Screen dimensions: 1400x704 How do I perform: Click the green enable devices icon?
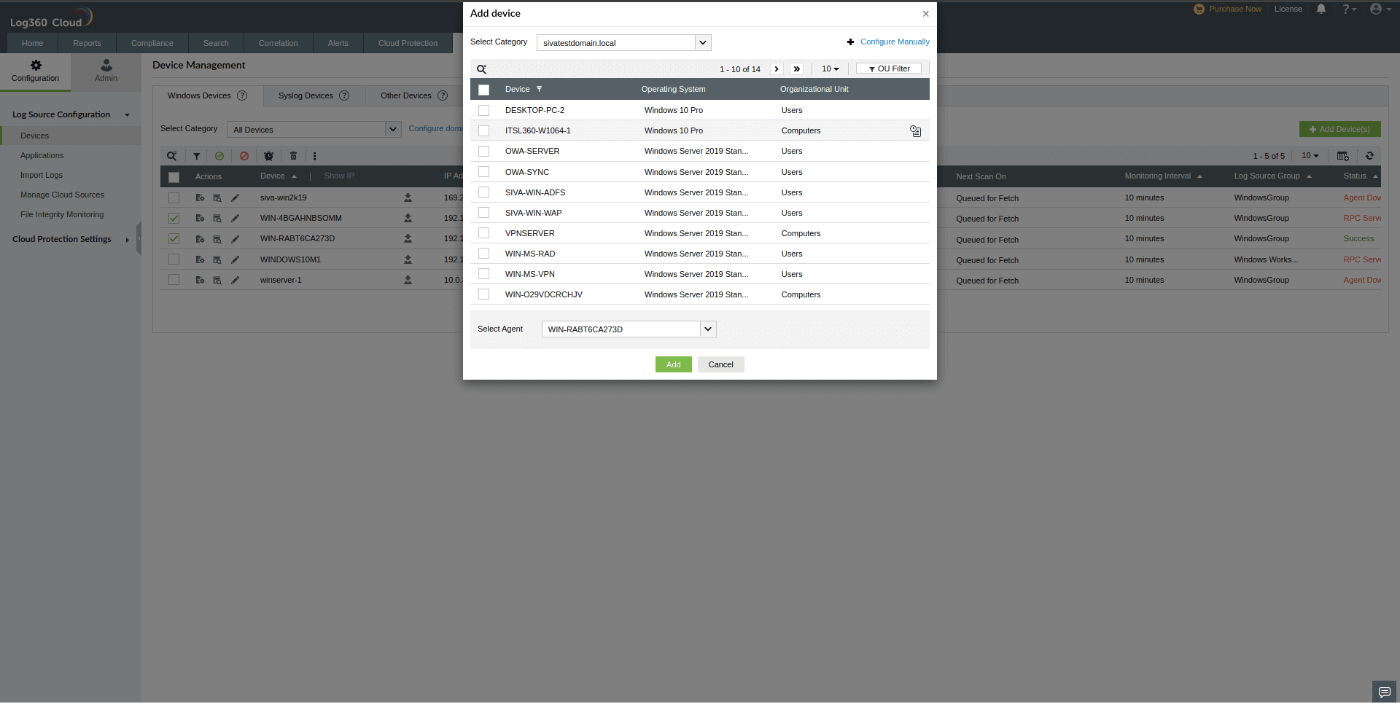[x=219, y=156]
